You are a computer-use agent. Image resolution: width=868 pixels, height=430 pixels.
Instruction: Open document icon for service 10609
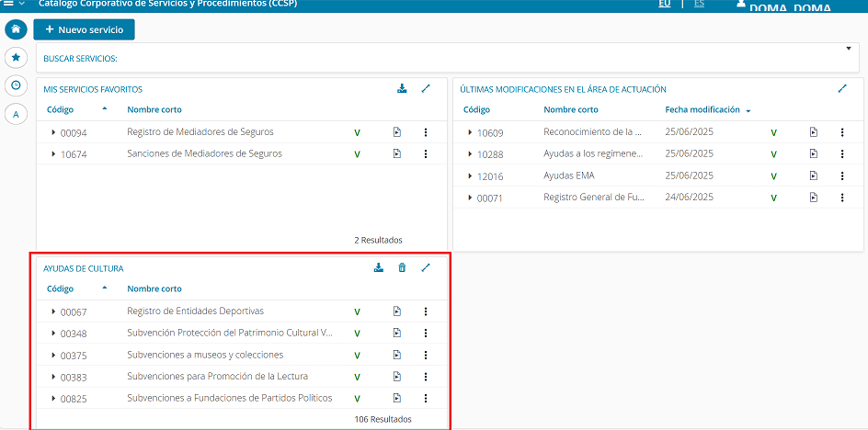[813, 131]
